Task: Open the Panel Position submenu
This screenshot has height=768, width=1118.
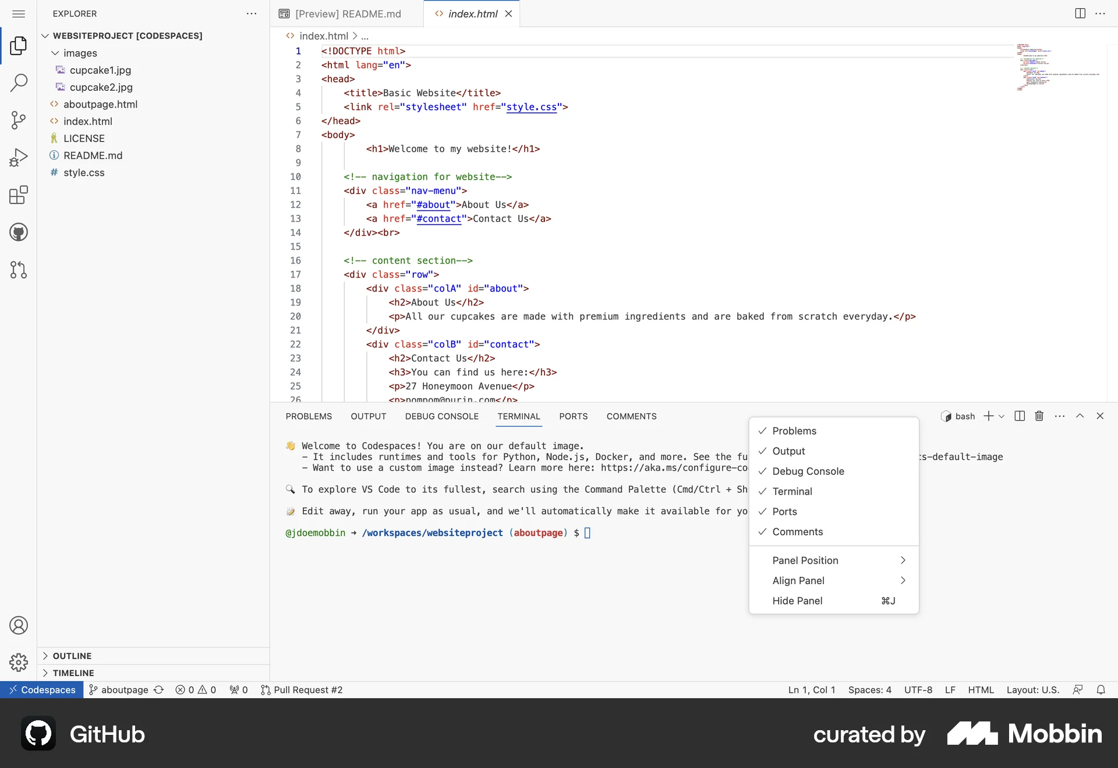Action: tap(805, 560)
